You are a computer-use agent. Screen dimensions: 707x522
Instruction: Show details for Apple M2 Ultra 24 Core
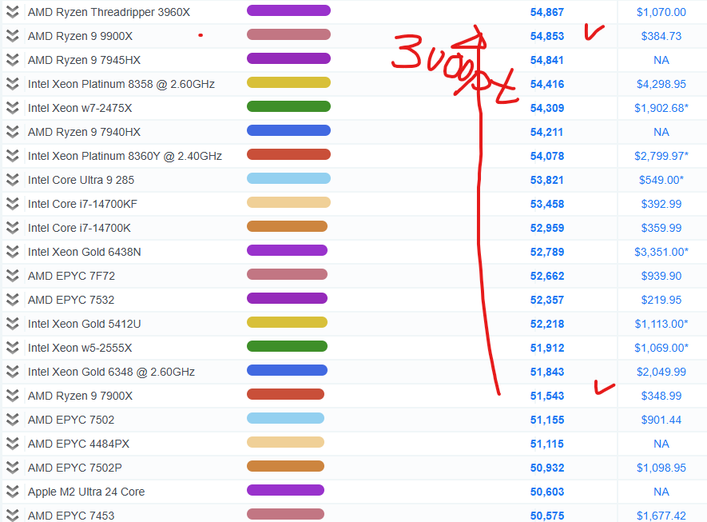(13, 492)
